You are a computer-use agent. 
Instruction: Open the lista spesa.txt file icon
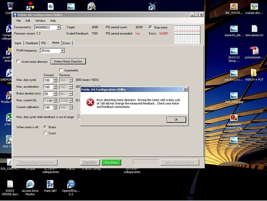[x=254, y=29]
